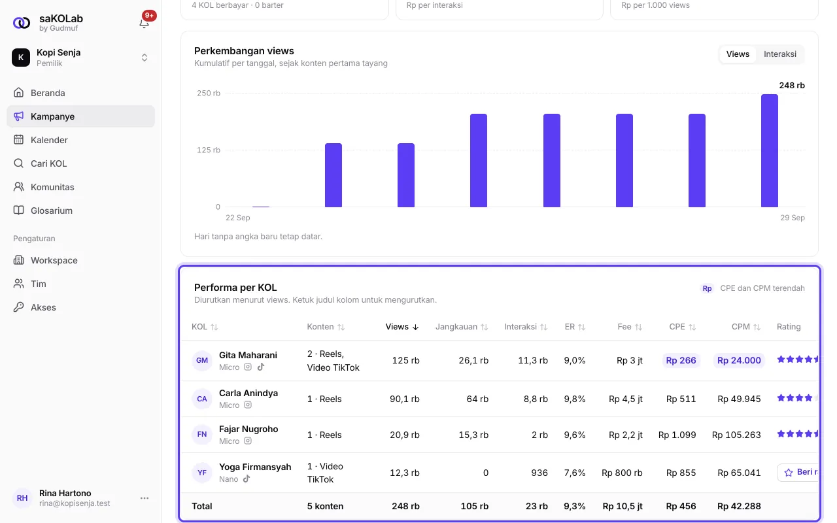
Task: Sort by the Interaksi column header
Action: [526, 327]
